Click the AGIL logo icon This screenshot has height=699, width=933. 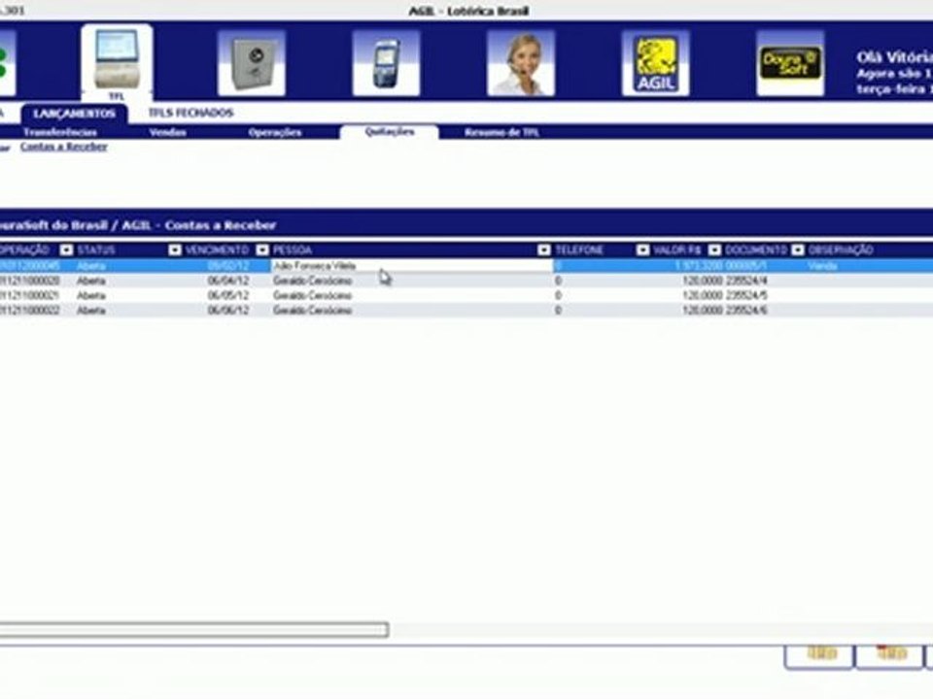655,64
